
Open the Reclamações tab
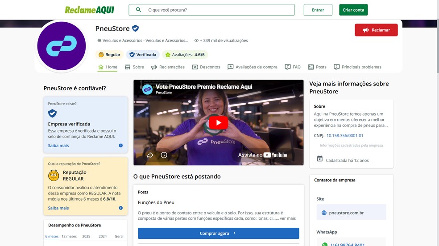(168, 67)
